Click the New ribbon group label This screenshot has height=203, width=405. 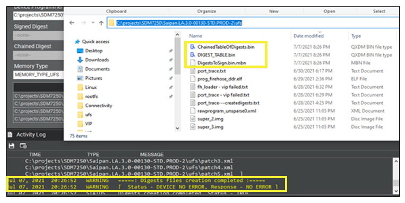(274, 11)
